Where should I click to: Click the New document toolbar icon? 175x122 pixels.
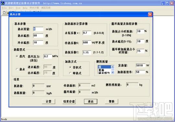click(4, 13)
